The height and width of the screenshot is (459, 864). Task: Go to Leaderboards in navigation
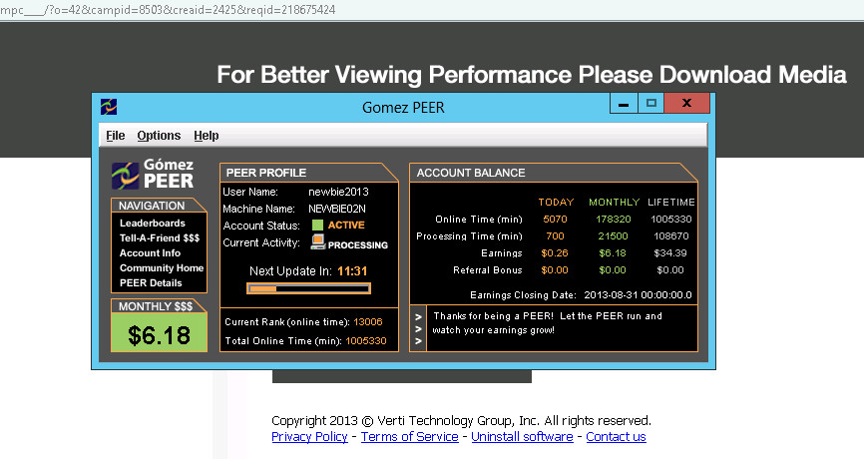pos(152,224)
